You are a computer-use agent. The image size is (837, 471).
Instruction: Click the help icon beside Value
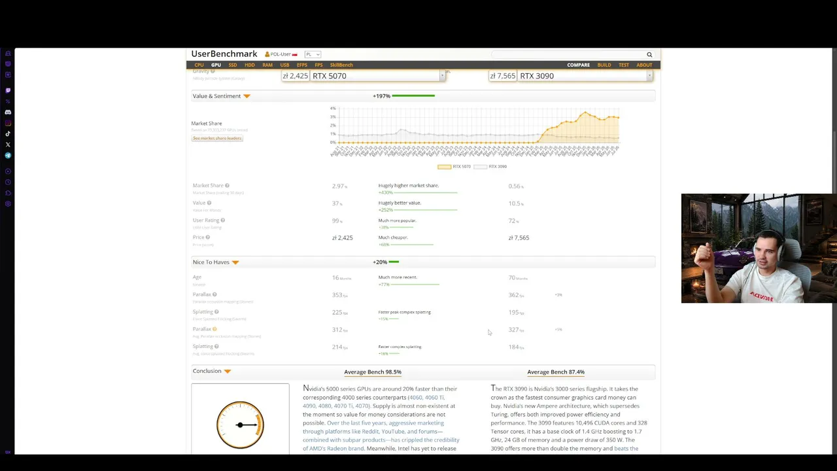(x=209, y=203)
